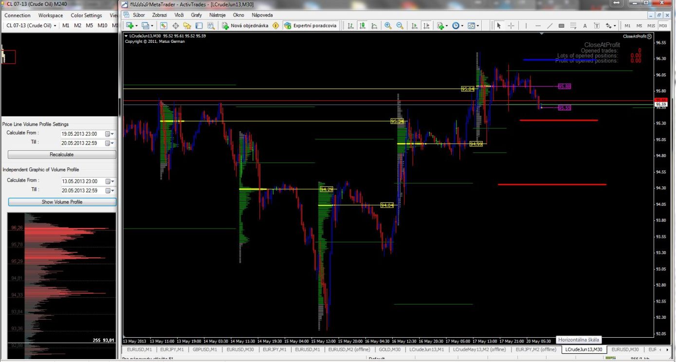Switch chart to bar chart icon
The width and height of the screenshot is (676, 362).
[x=350, y=26]
